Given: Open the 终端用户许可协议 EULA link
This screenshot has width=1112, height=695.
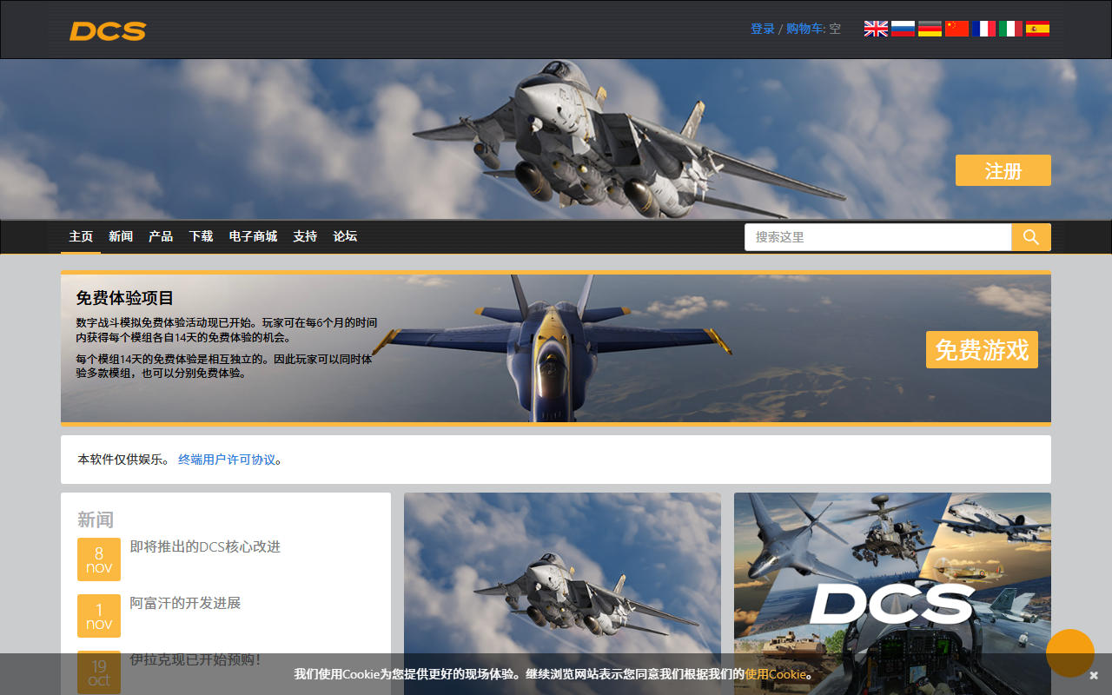Looking at the screenshot, I should click(x=227, y=460).
